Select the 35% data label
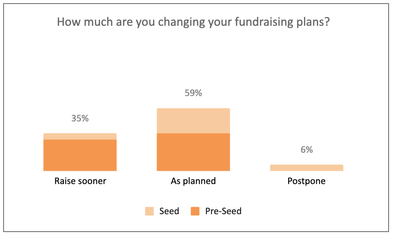Screen dimensions: 393x236 (80, 118)
